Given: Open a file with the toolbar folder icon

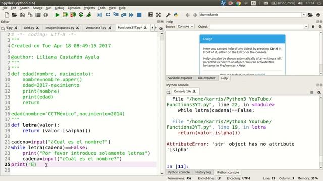Looking at the screenshot, I should coord(14,15).
